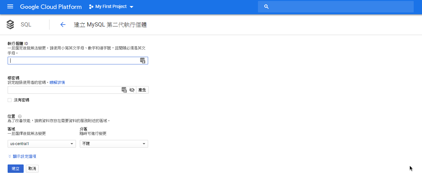Click the SQL product logo icon
Viewport: 422px width, 183px height.
[11, 25]
